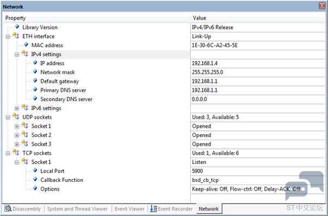328x216 pixels.
Task: Select the Default gateway row label
Action: (60, 81)
